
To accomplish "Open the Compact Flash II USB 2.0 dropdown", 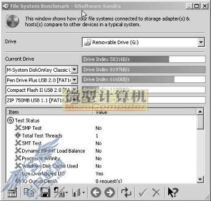I will [x=74, y=90].
